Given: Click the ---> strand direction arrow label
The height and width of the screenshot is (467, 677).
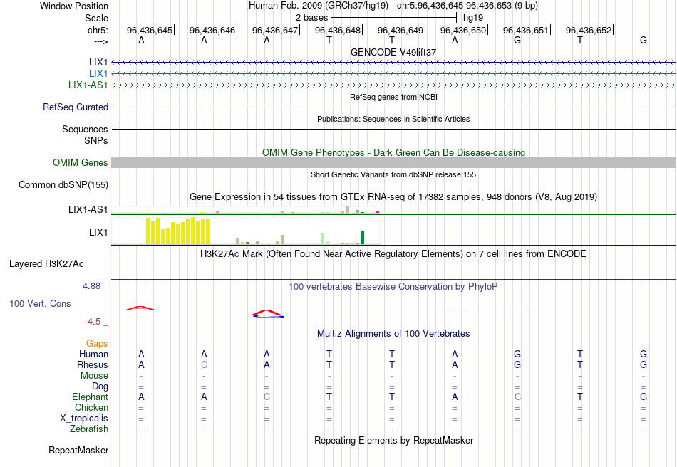Looking at the screenshot, I should click(100, 41).
